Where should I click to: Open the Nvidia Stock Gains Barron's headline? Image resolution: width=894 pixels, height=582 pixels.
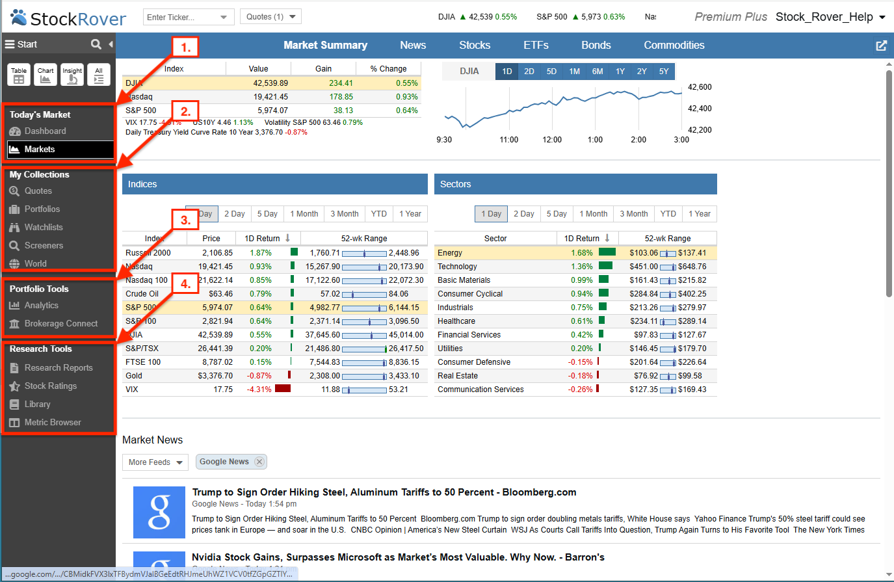pos(398,557)
